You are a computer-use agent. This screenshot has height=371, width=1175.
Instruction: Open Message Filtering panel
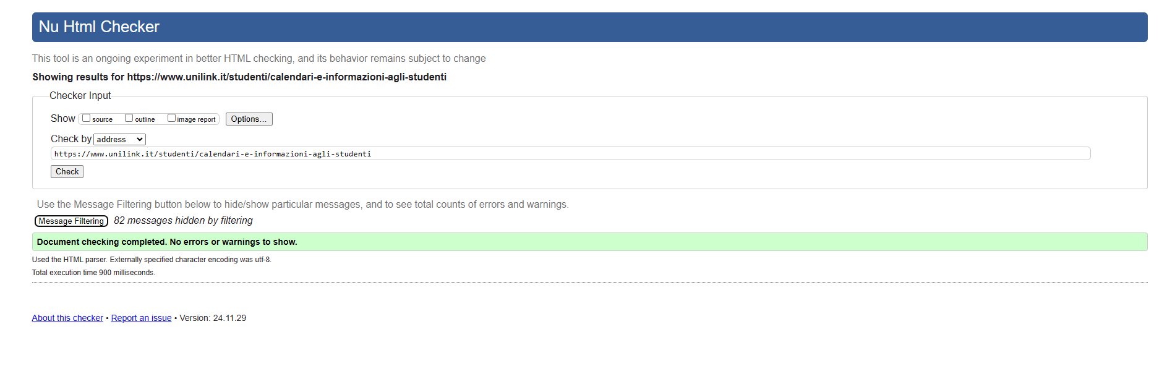71,221
